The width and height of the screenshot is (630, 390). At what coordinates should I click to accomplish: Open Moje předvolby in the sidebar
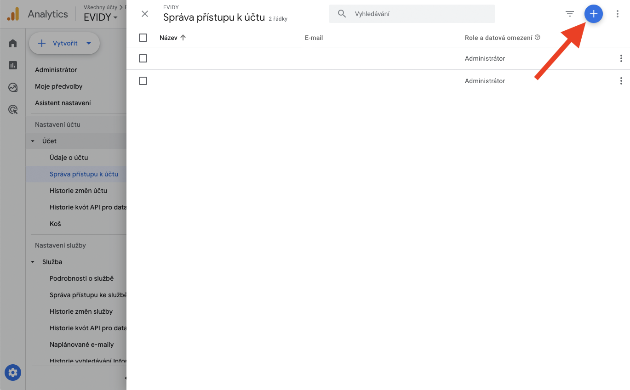[59, 86]
